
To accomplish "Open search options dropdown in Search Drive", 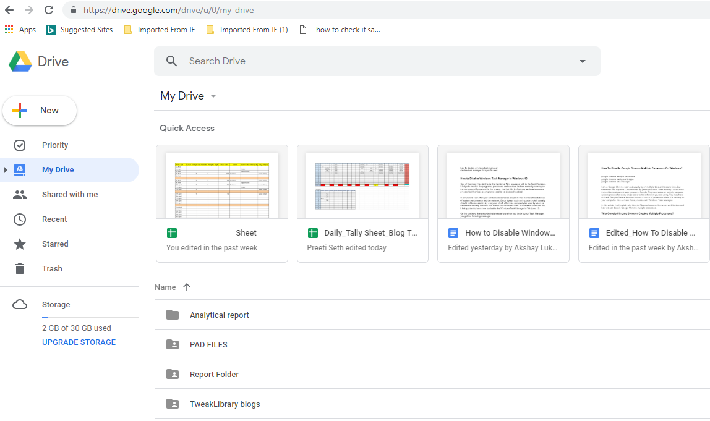I will (582, 61).
